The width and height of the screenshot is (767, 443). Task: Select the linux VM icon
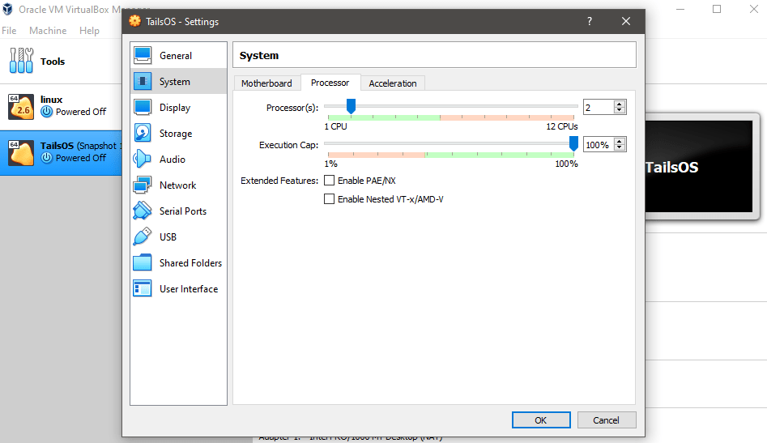(x=21, y=107)
